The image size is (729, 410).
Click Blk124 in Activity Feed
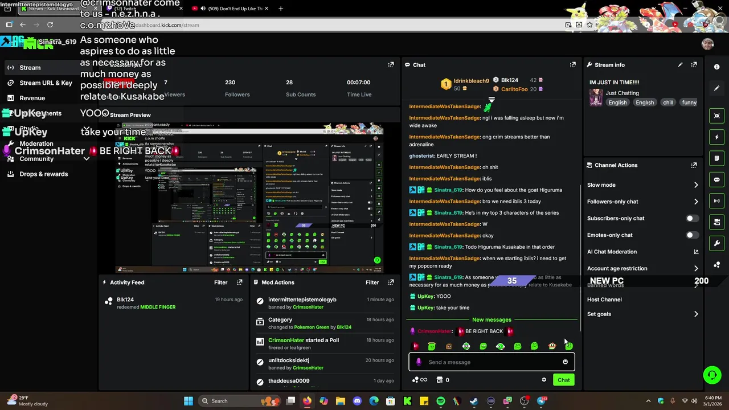tap(125, 300)
